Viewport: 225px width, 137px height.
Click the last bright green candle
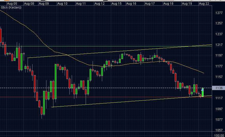click(x=203, y=92)
